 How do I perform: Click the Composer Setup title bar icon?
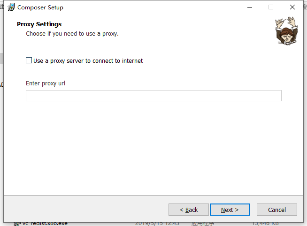coord(12,8)
